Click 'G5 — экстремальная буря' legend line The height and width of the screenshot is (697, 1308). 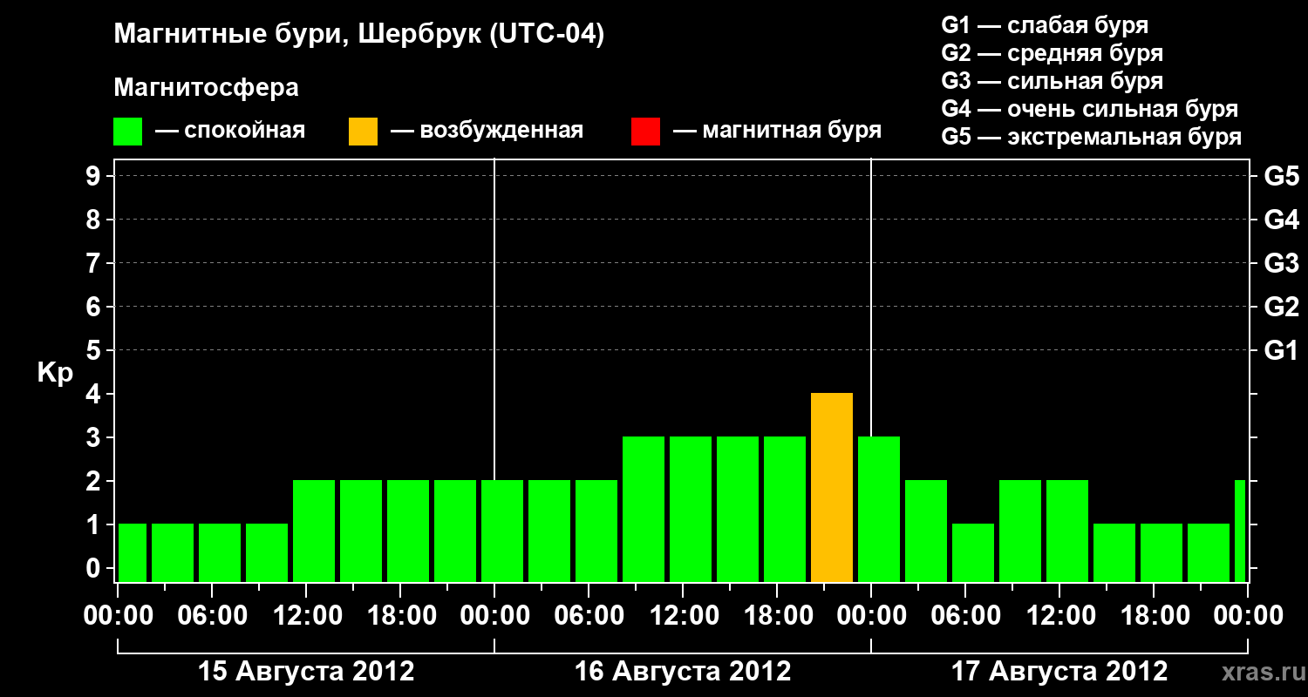(x=1092, y=137)
